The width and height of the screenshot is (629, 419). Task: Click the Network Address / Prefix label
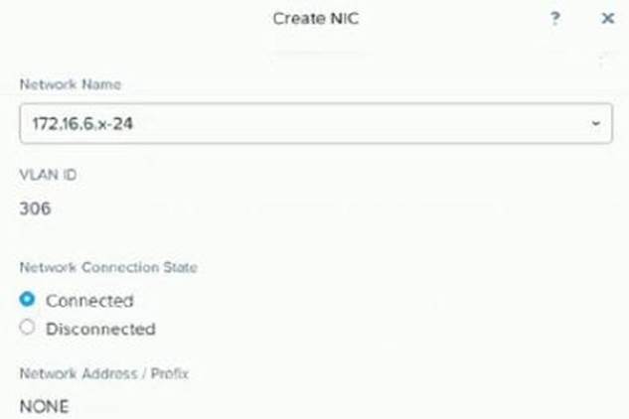click(x=104, y=374)
